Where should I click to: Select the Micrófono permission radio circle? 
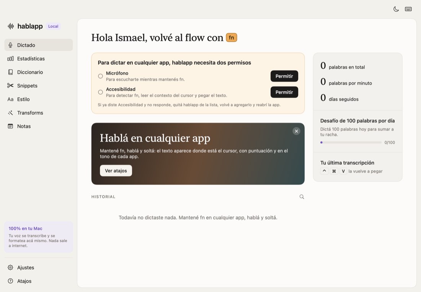(100, 76)
